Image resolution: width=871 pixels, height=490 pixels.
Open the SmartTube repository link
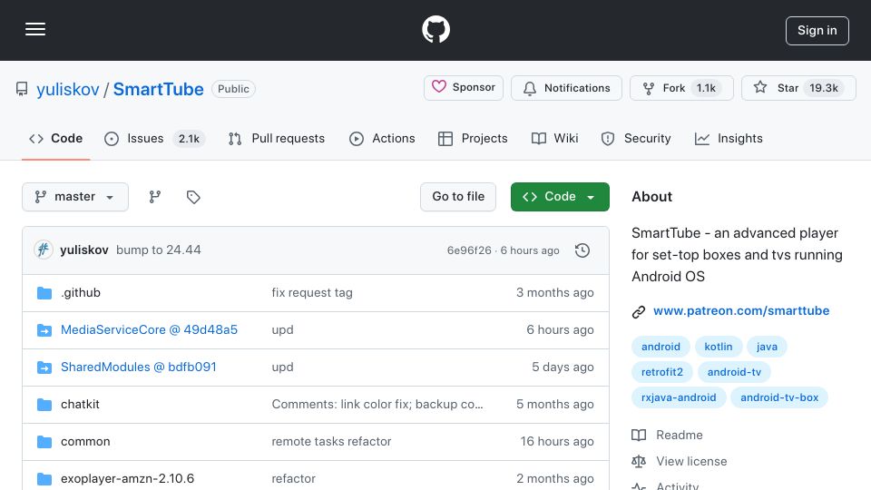tap(158, 89)
